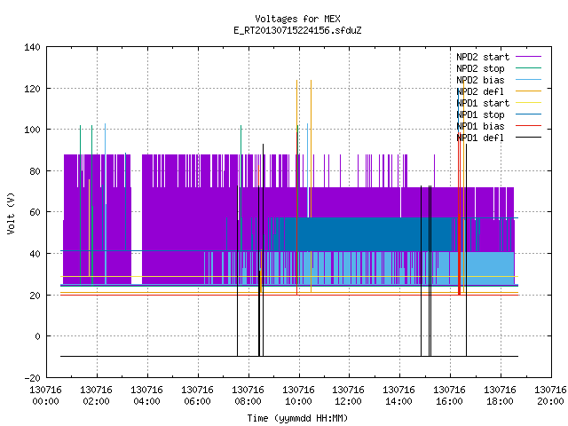568x426 pixels.
Task: Click the 'NPD2 bias' legend label
Action: click(x=480, y=80)
